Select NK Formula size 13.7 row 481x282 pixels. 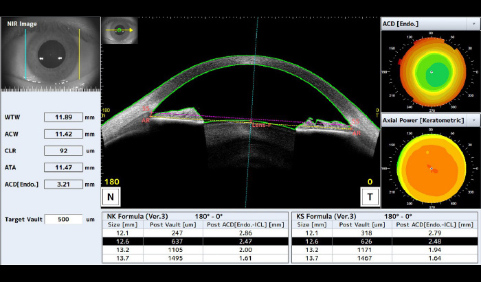[195, 258]
